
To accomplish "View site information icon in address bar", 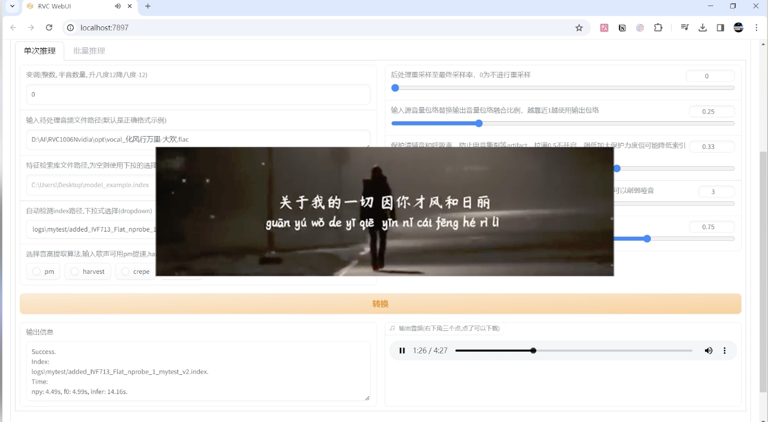I will click(x=70, y=28).
